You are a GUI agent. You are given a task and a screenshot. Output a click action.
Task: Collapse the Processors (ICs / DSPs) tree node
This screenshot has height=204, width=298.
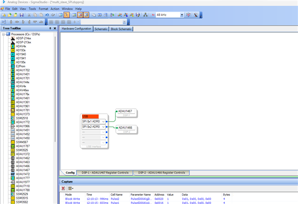tap(3, 34)
